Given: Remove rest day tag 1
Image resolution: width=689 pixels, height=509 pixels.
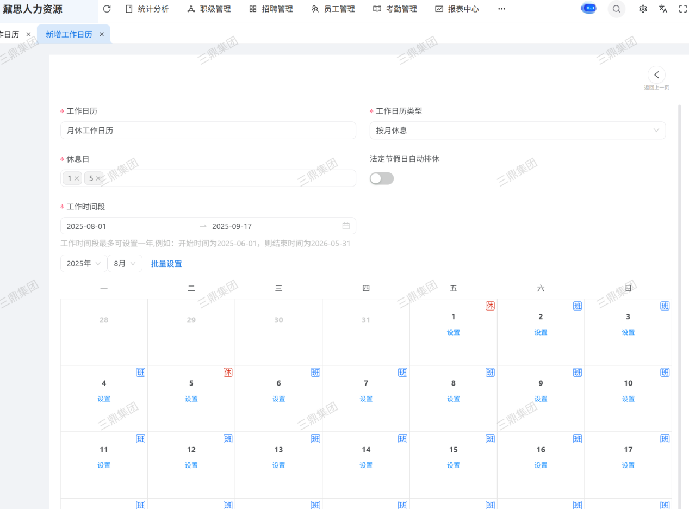Looking at the screenshot, I should [77, 178].
